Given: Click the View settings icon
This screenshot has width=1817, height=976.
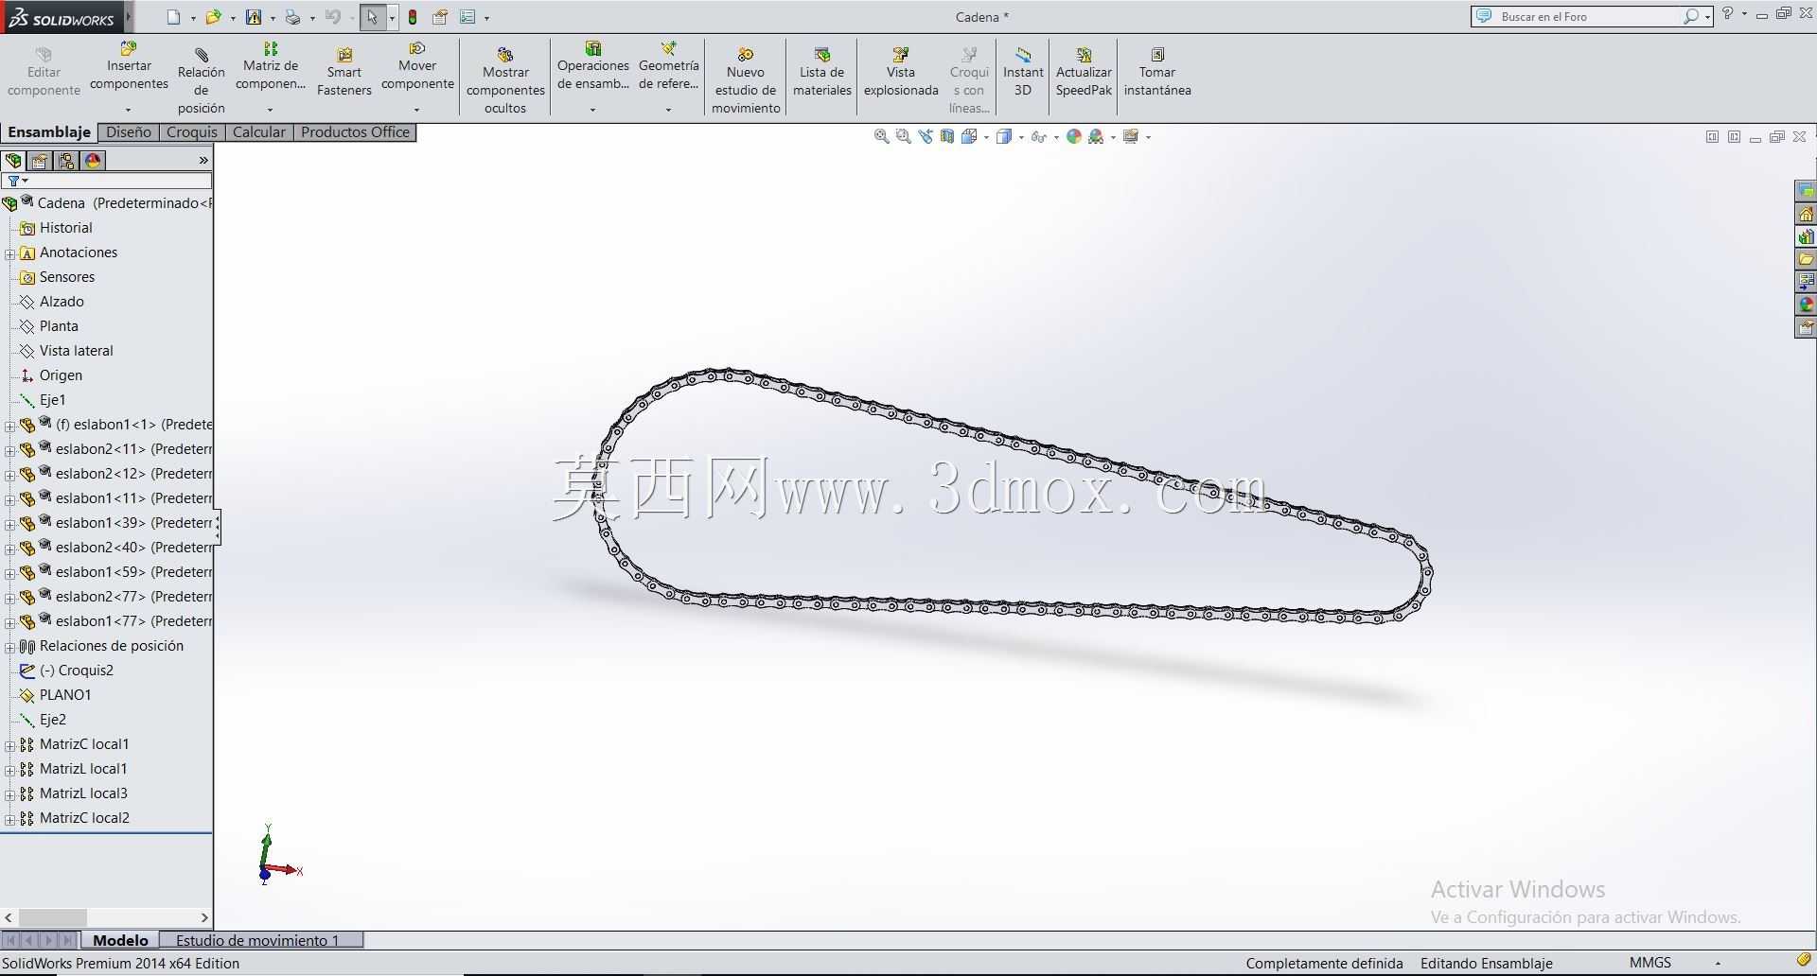Looking at the screenshot, I should (1131, 136).
